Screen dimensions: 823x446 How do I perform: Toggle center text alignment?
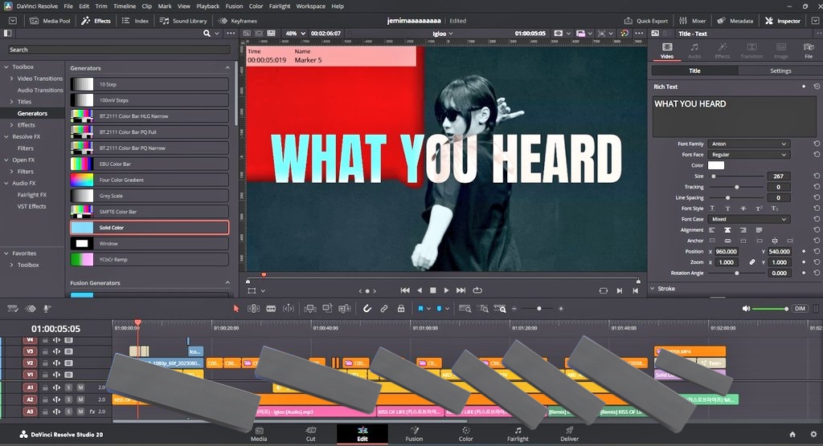(727, 230)
